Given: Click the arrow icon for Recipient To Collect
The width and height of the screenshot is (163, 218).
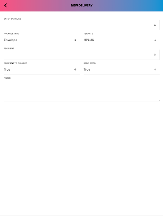Looking at the screenshot, I should 75,69.
